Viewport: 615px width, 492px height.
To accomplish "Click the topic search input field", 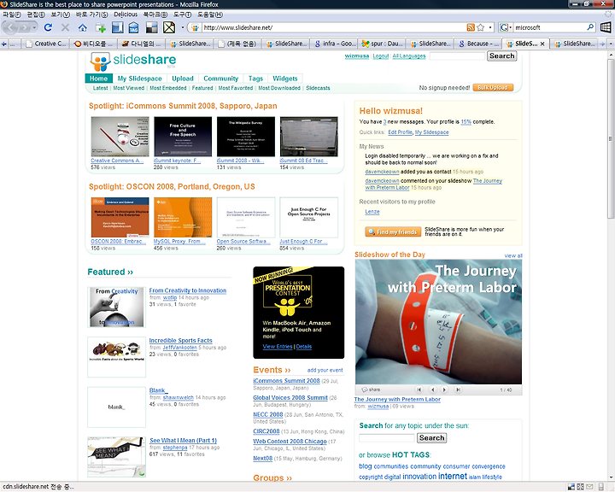I will [386, 438].
